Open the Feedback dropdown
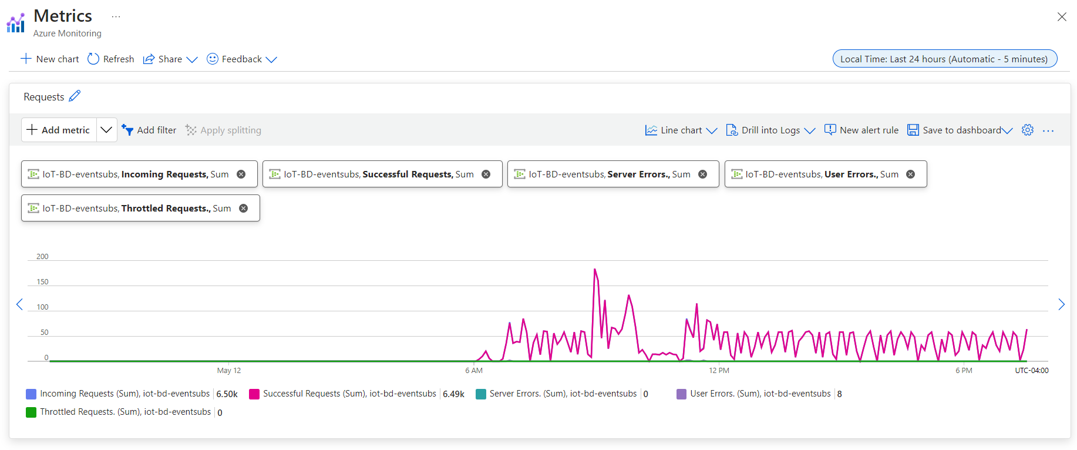Image resolution: width=1077 pixels, height=450 pixels. click(x=242, y=59)
